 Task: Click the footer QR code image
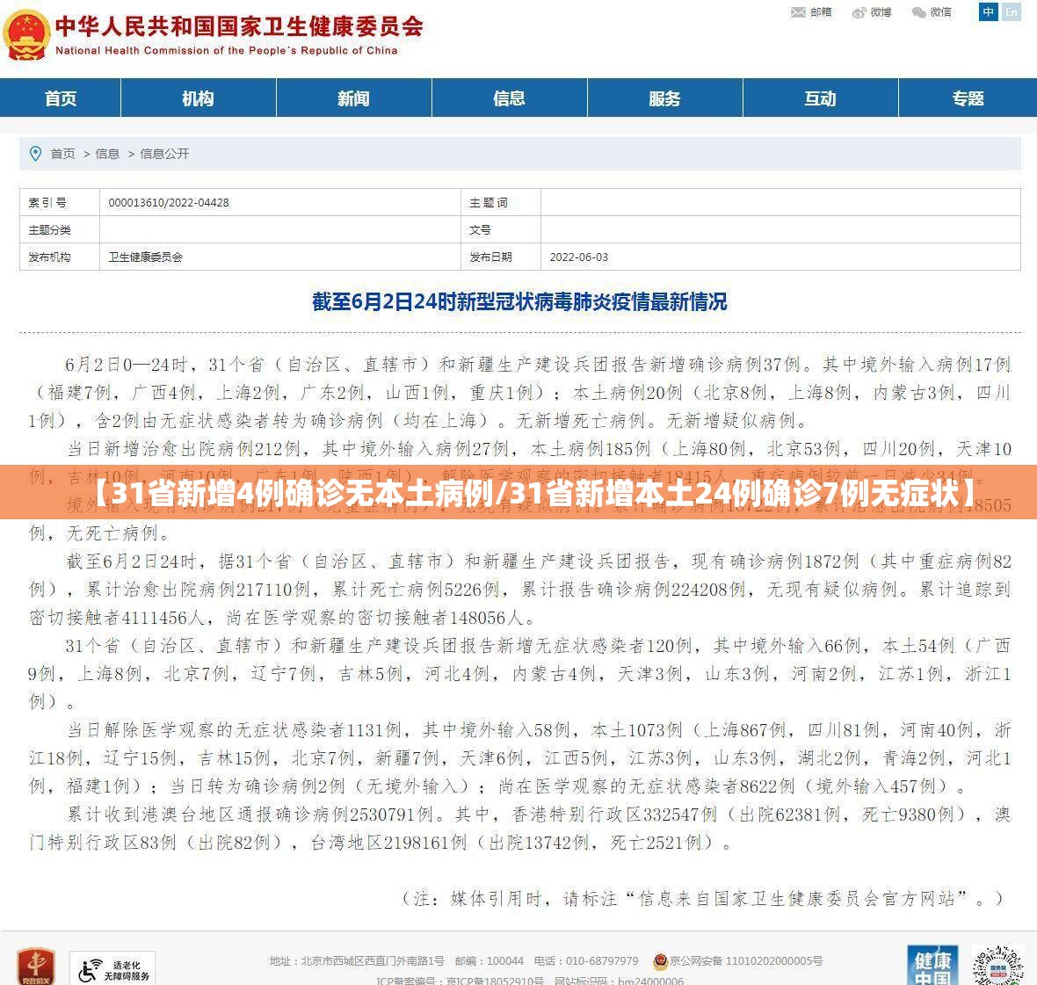(x=997, y=965)
